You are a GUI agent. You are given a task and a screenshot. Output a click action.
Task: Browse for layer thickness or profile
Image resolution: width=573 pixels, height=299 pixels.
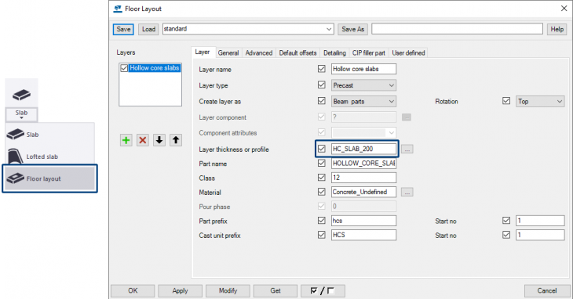[x=407, y=149]
